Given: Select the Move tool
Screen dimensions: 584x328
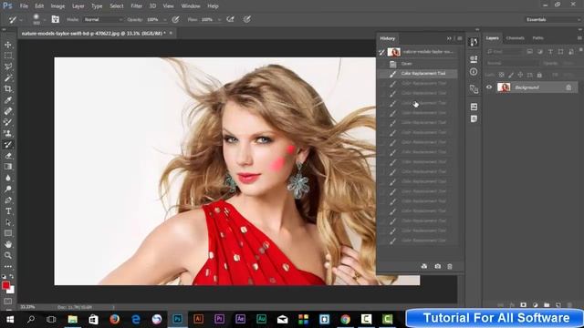Looking at the screenshot, I should tap(8, 45).
